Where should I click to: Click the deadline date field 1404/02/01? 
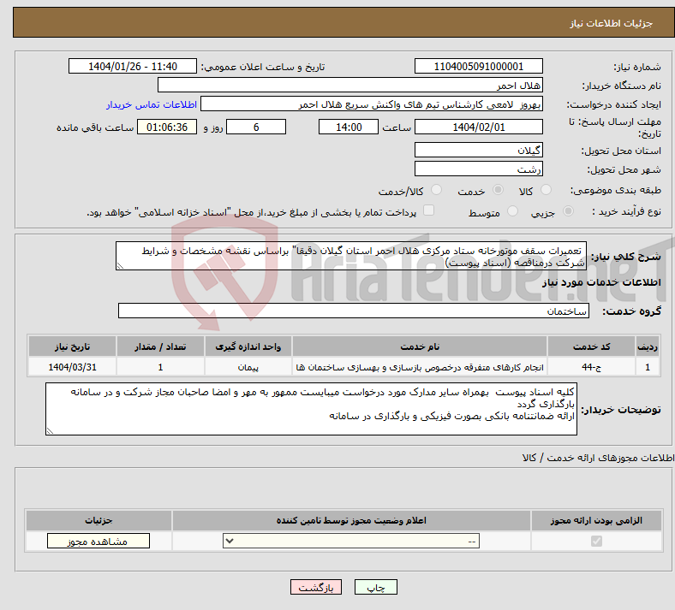coord(478,127)
